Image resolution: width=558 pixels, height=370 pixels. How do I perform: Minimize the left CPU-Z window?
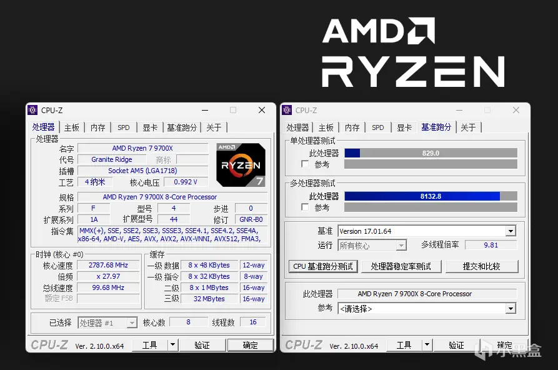pyautogui.click(x=205, y=110)
